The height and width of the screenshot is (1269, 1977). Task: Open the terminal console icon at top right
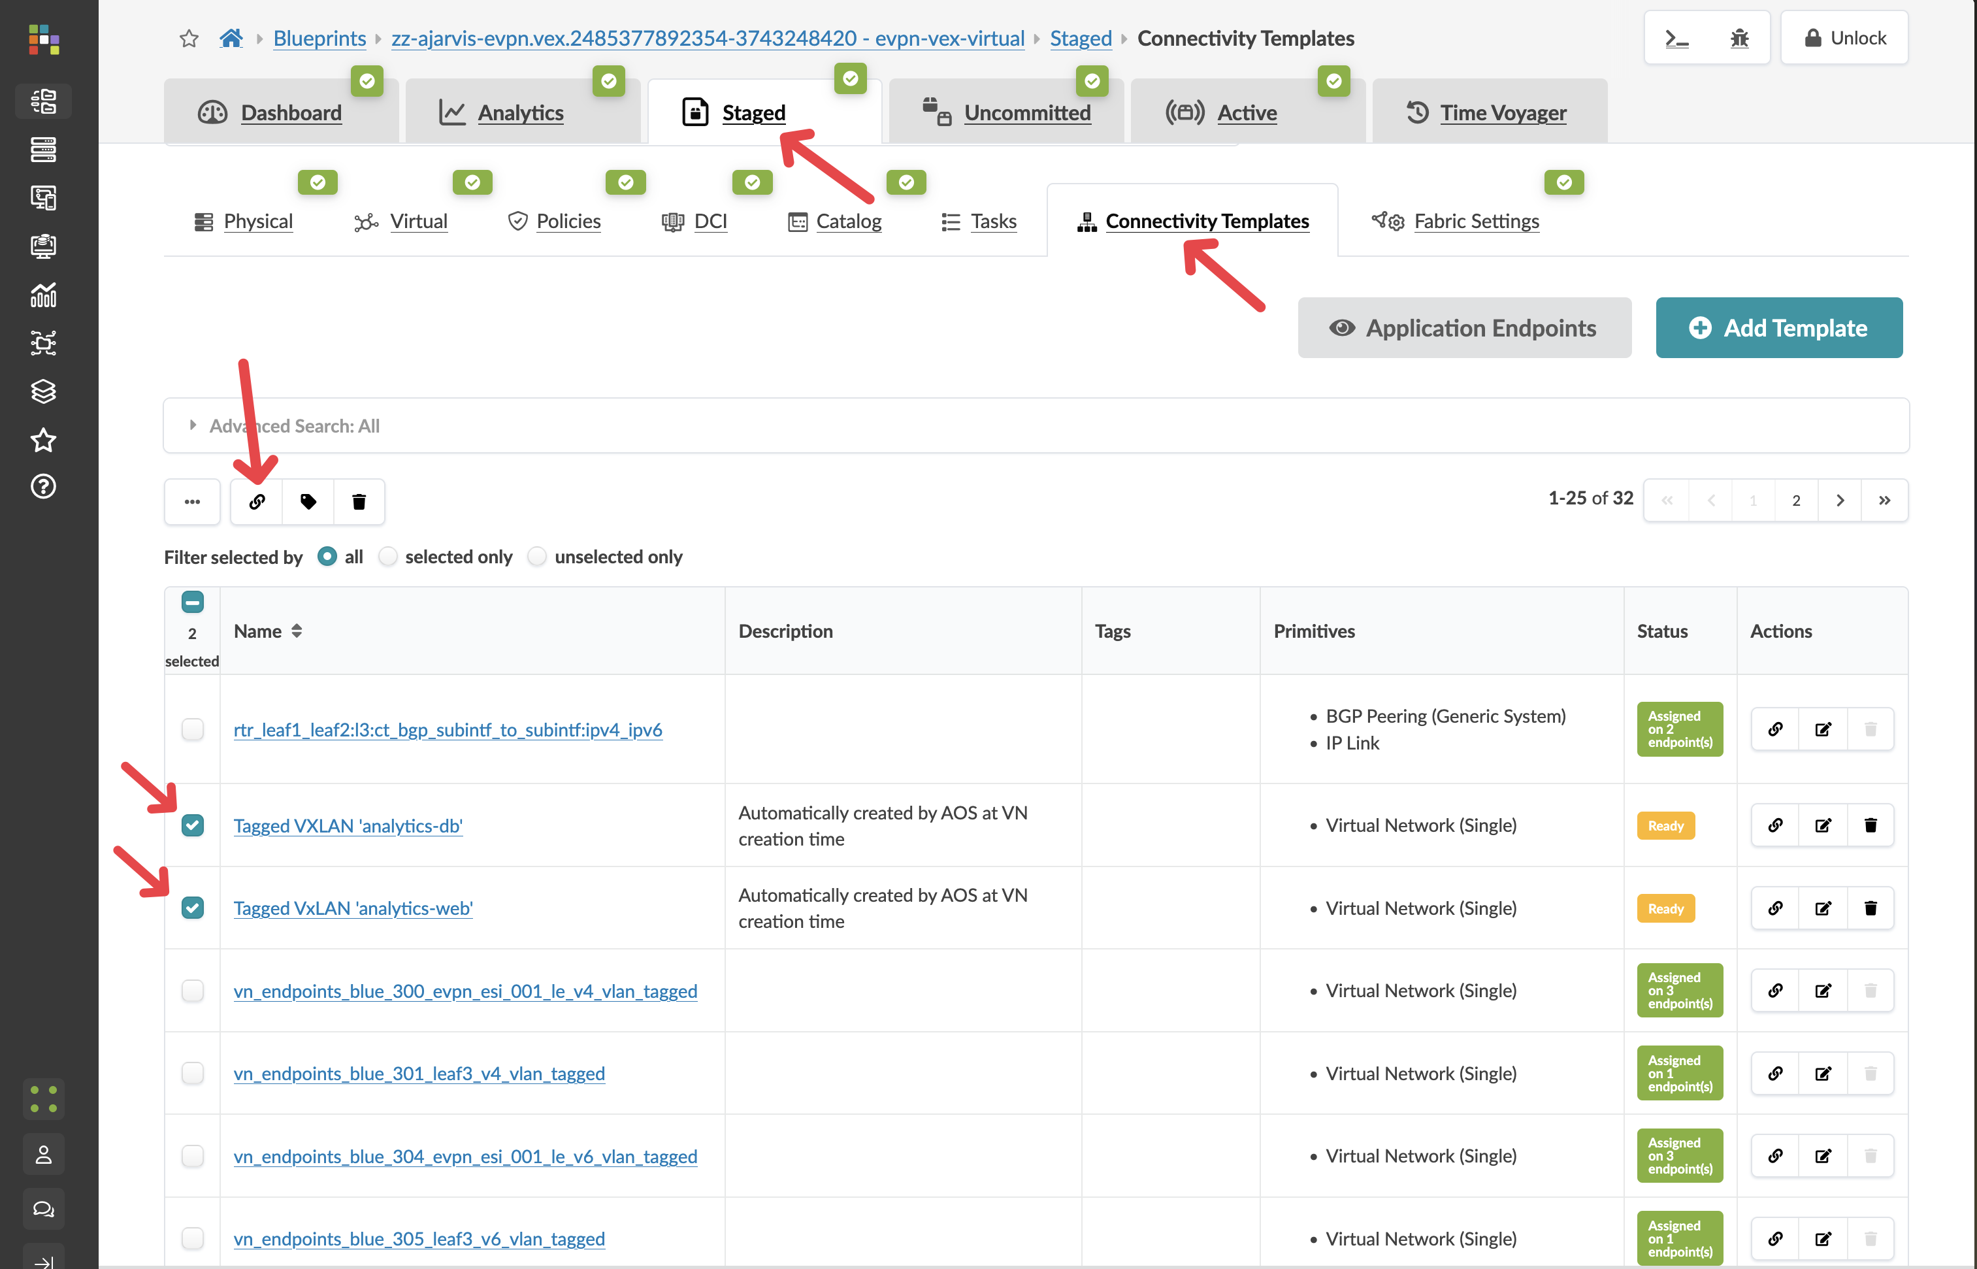click(x=1676, y=38)
